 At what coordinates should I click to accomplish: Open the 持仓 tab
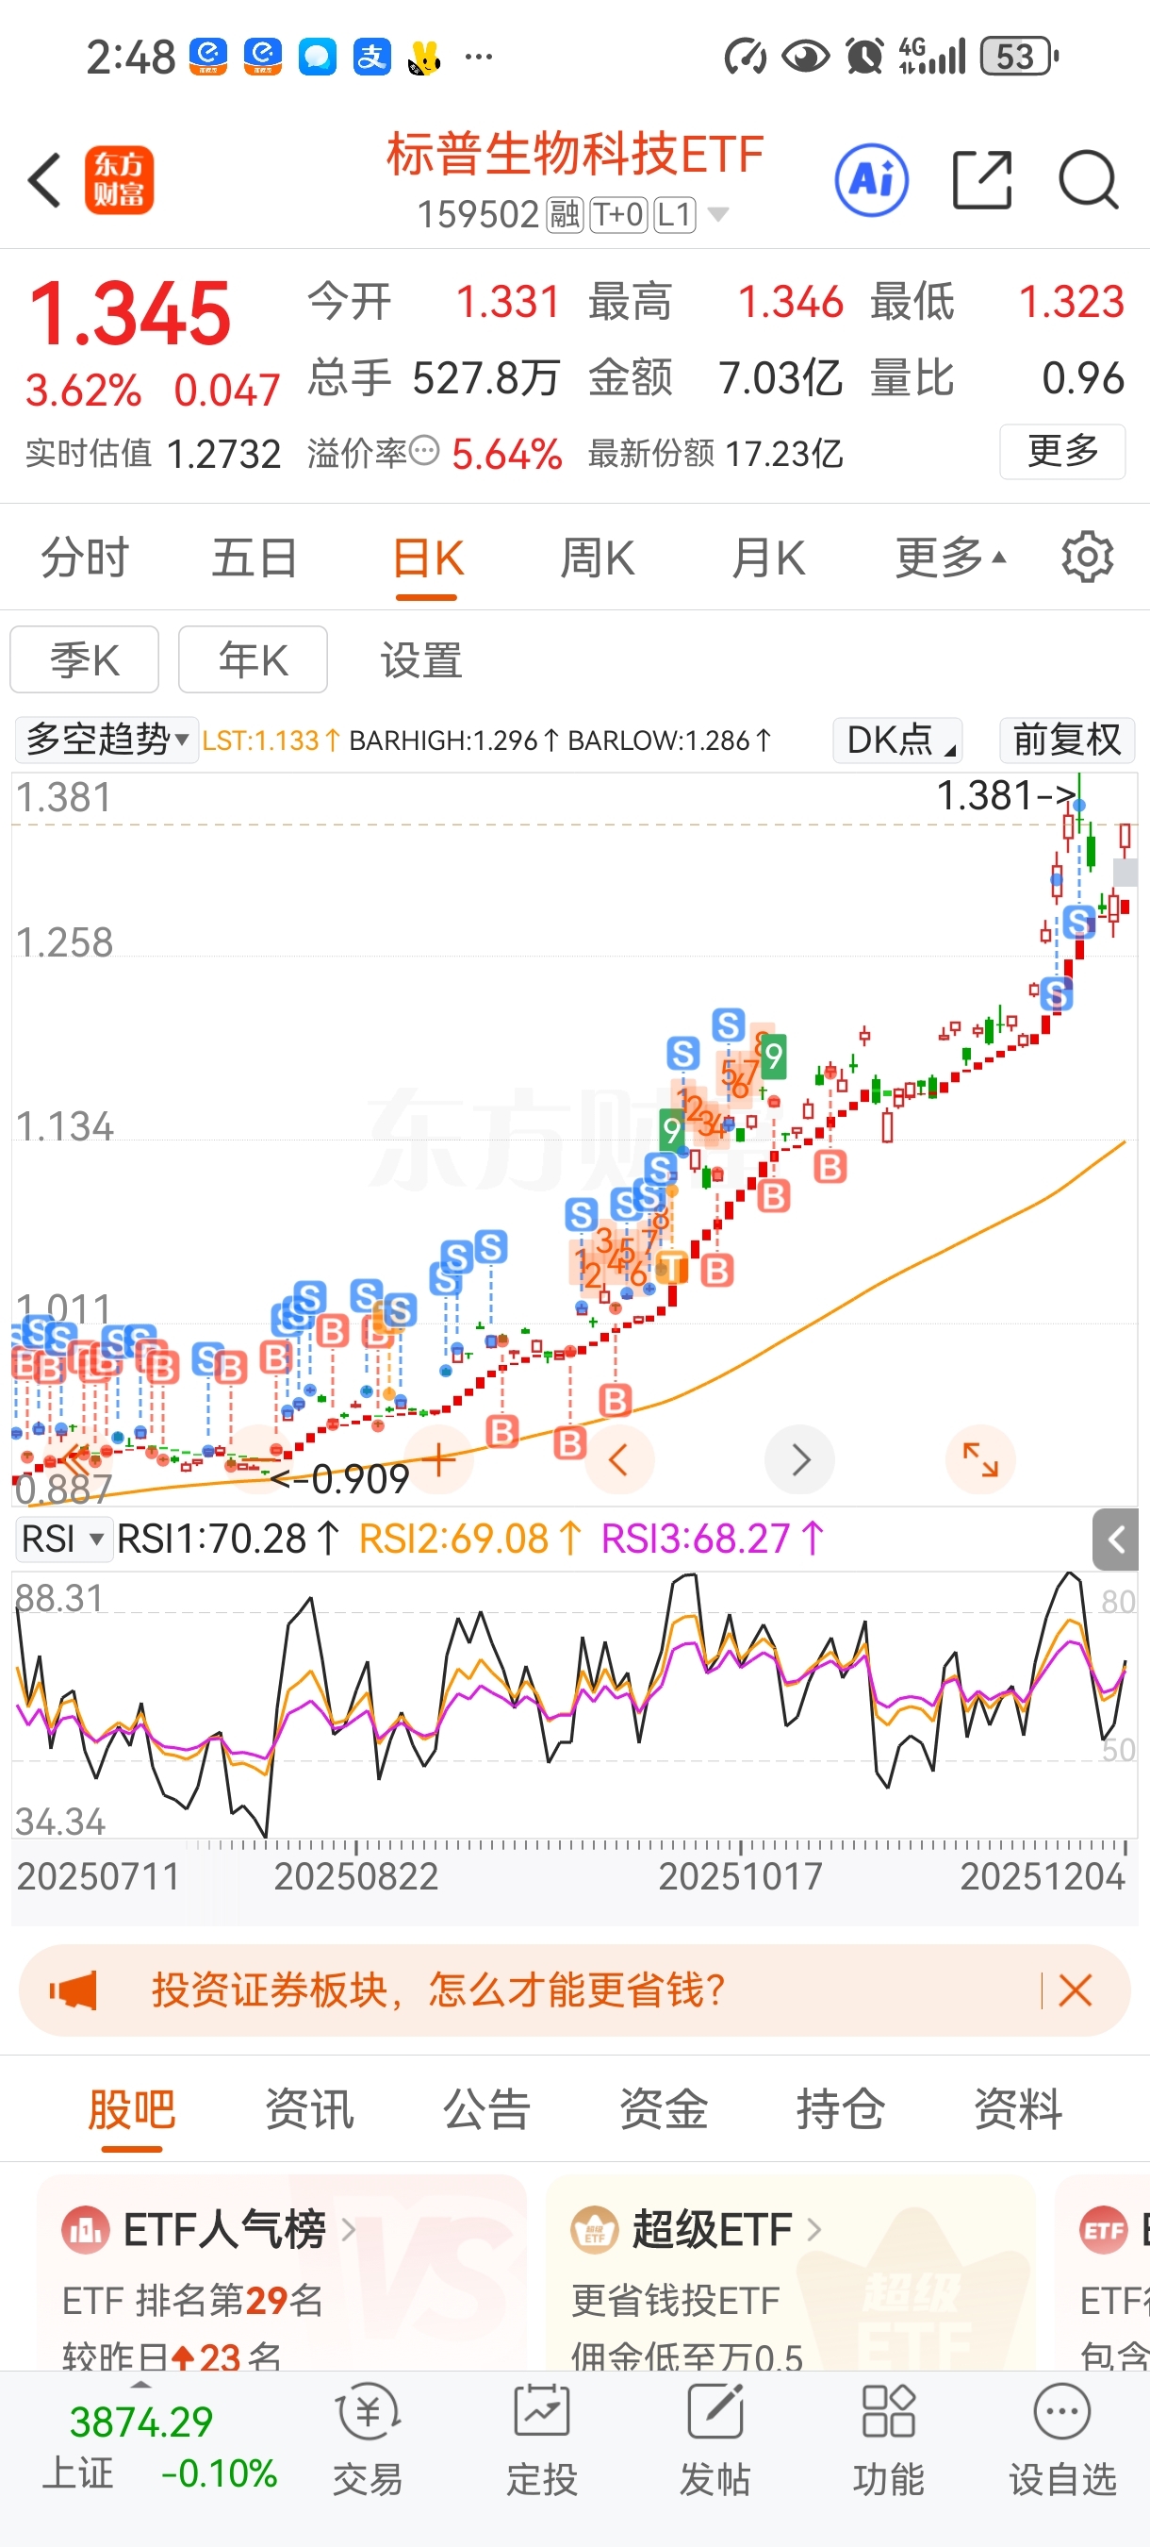[841, 2108]
